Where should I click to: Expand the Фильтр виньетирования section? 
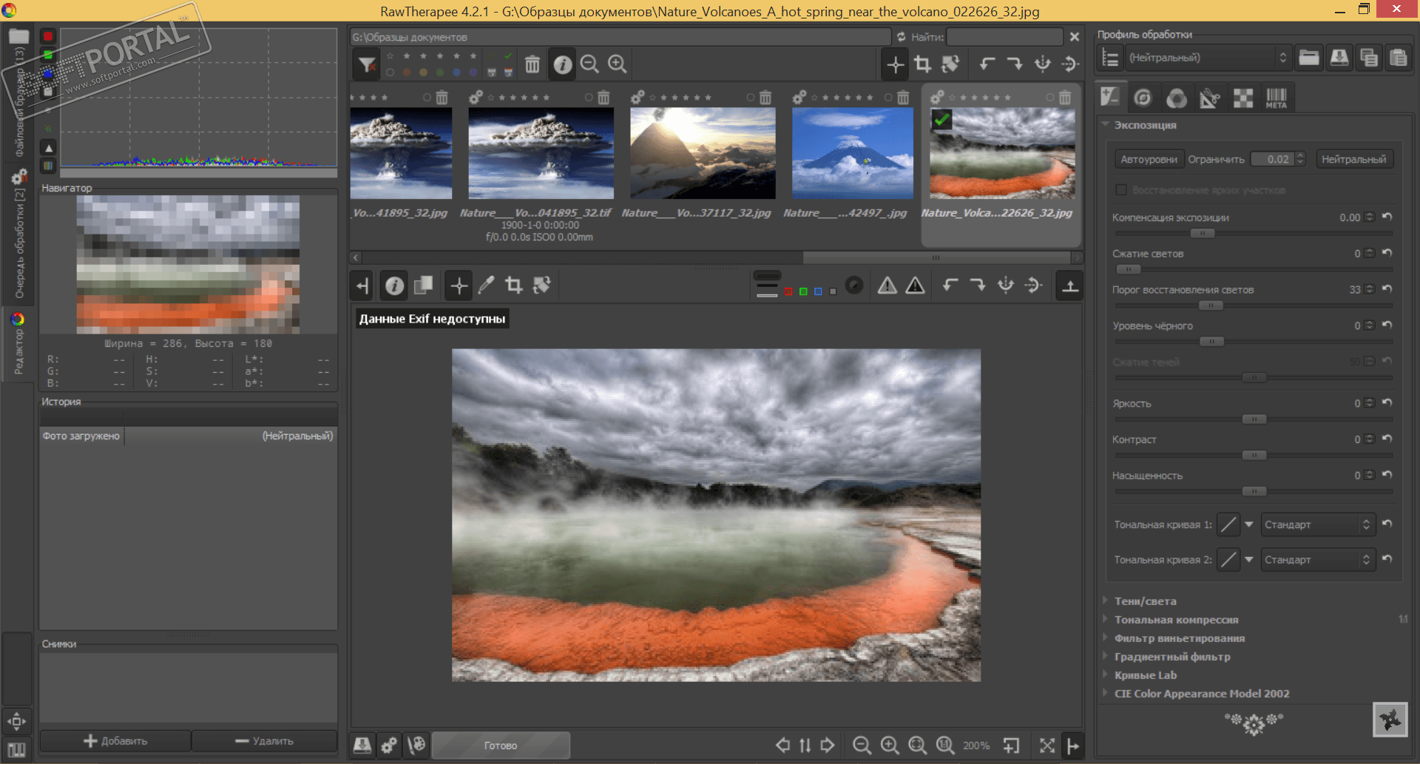coord(1179,638)
